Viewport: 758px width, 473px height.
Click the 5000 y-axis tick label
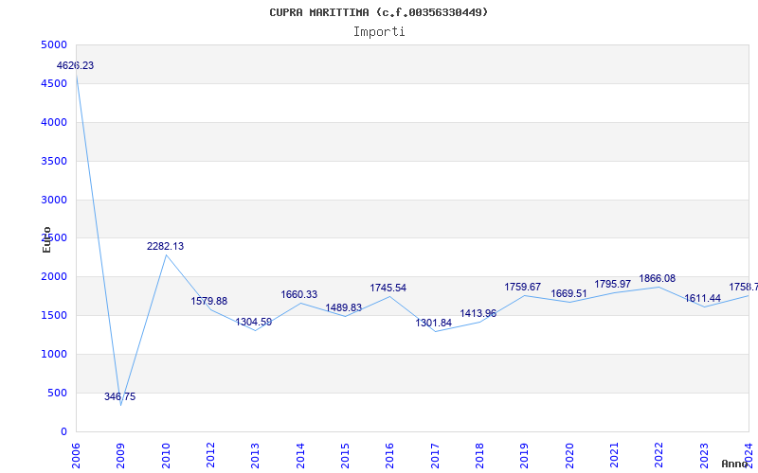(x=54, y=45)
